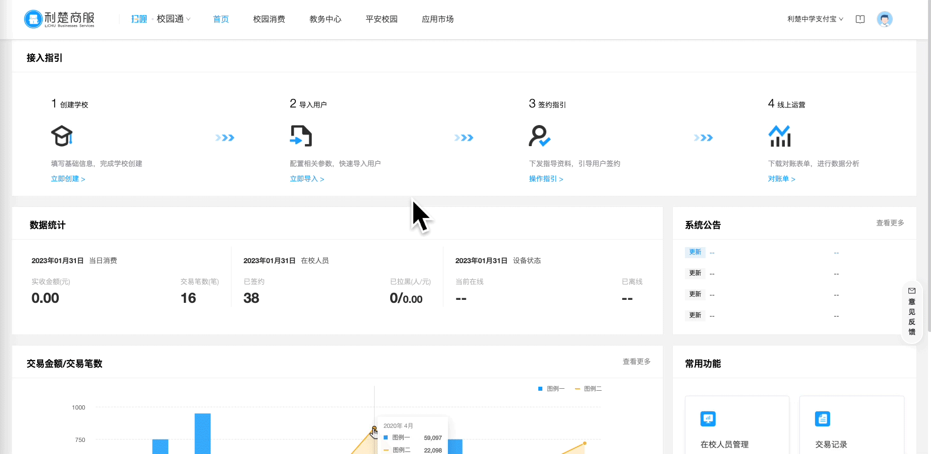Switch to 平安校园 tab
The height and width of the screenshot is (454, 931).
pyautogui.click(x=382, y=19)
